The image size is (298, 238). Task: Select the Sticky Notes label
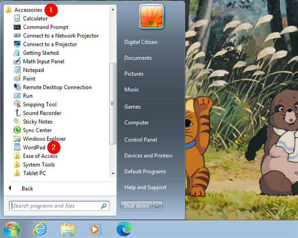38,122
